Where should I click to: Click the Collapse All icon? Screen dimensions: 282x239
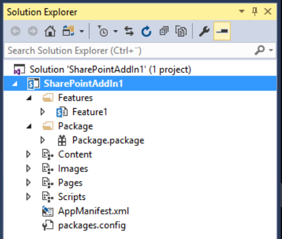pos(164,31)
